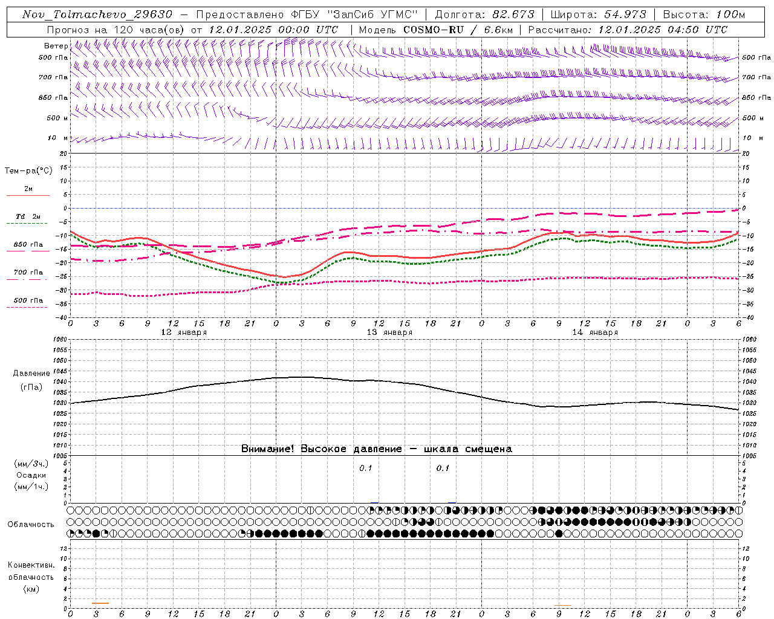Click the 'Ветер' wind panel label
This screenshot has height=619, width=774.
(56, 46)
